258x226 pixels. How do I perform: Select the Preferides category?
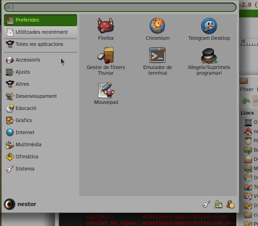pos(41,20)
